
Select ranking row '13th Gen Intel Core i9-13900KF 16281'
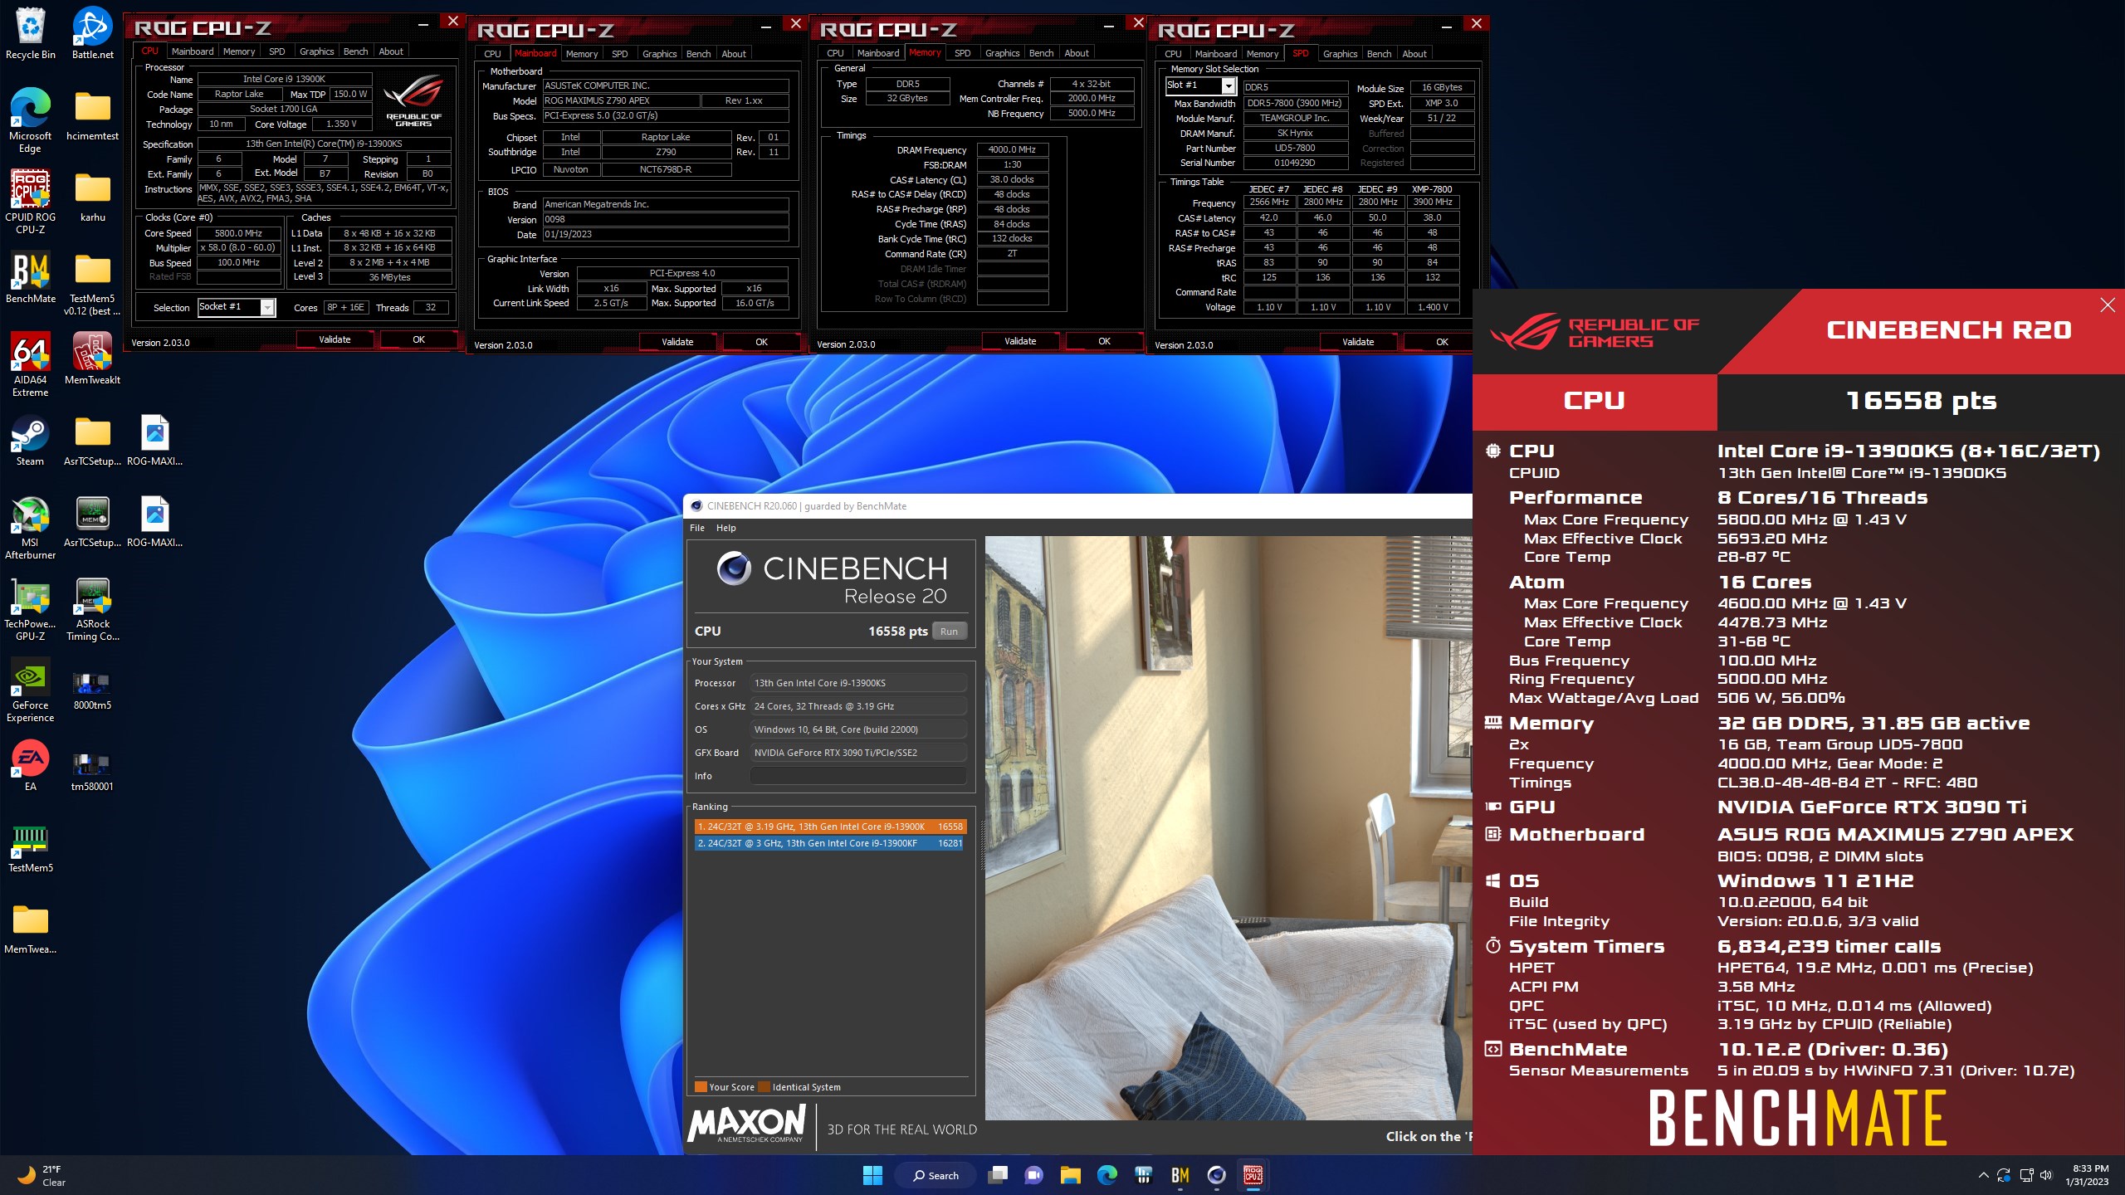coord(830,843)
